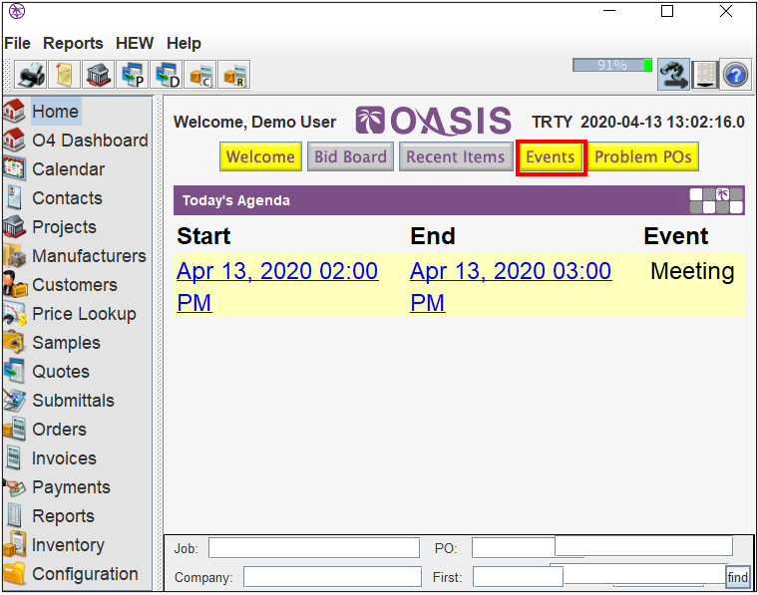Click the Orders sidebar icon
The width and height of the screenshot is (758, 595).
point(14,430)
